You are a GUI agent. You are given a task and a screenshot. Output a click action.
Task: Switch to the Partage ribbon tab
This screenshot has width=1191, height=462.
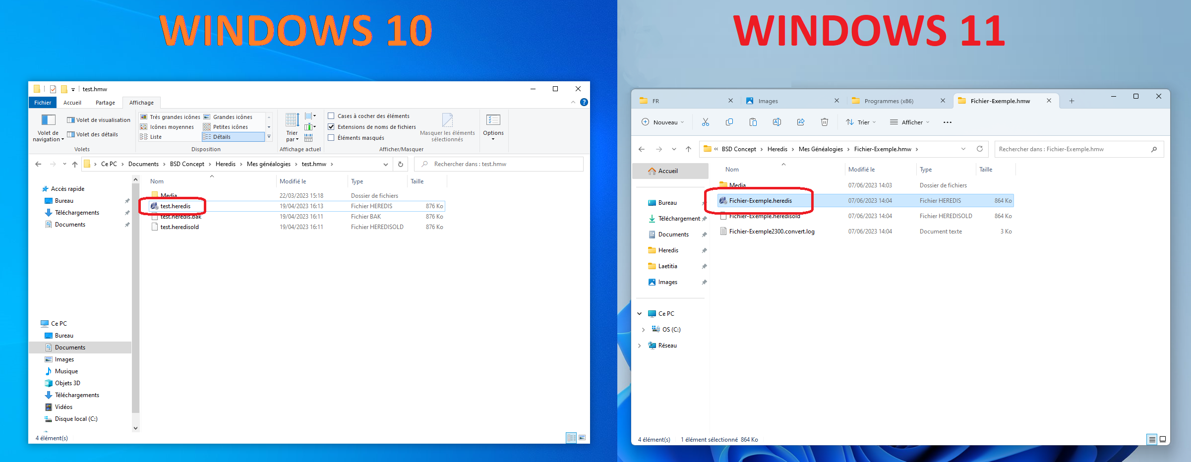(x=105, y=103)
